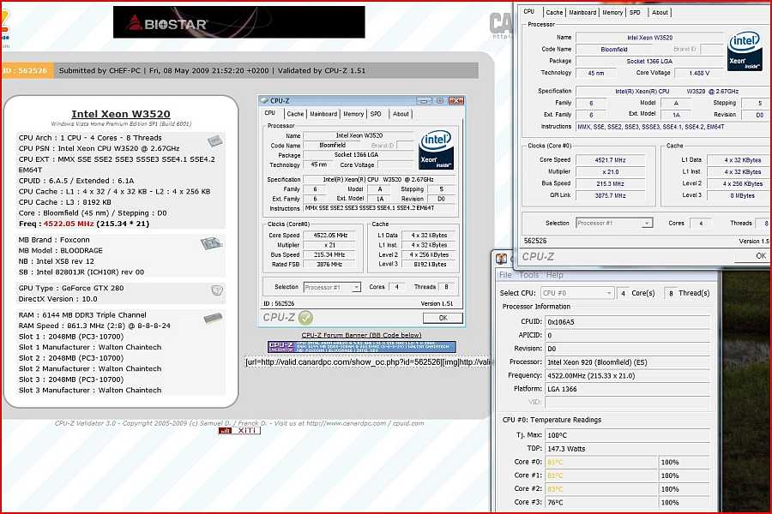Click CPUID 0x106A5 field in Core Temp
Screen dimensions: 772x514
[627, 322]
